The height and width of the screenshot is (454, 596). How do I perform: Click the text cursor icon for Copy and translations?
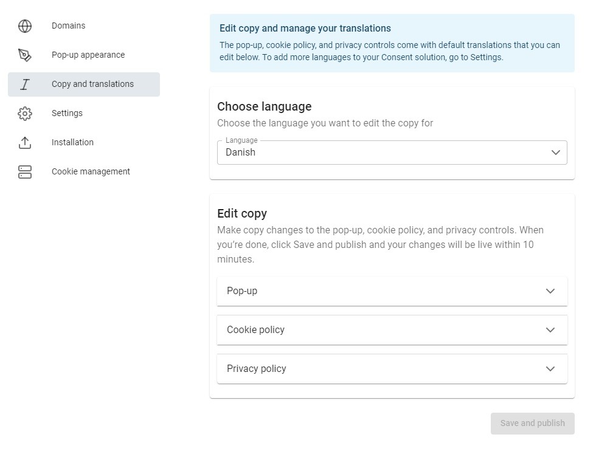click(x=25, y=84)
